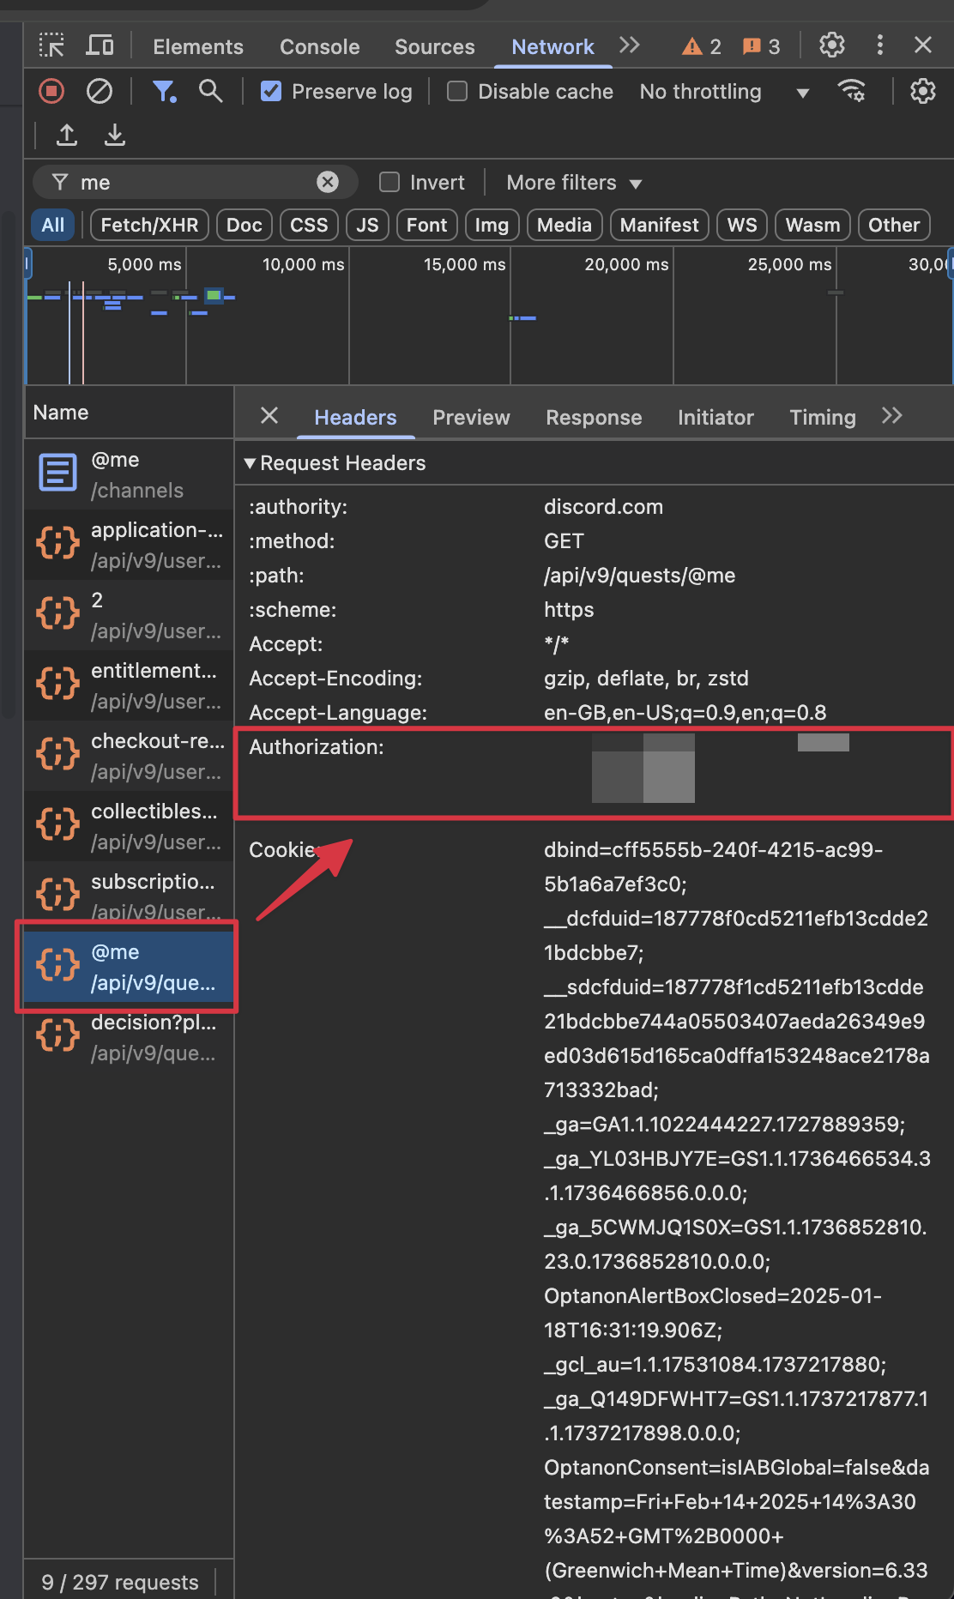Filter requests by Fetch/XHR type
Screen dimensions: 954x1599
pyautogui.click(x=149, y=225)
